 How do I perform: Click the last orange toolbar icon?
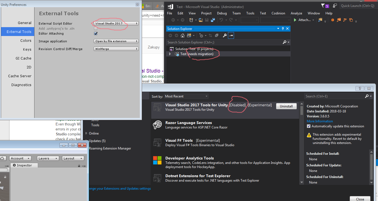coord(351,20)
